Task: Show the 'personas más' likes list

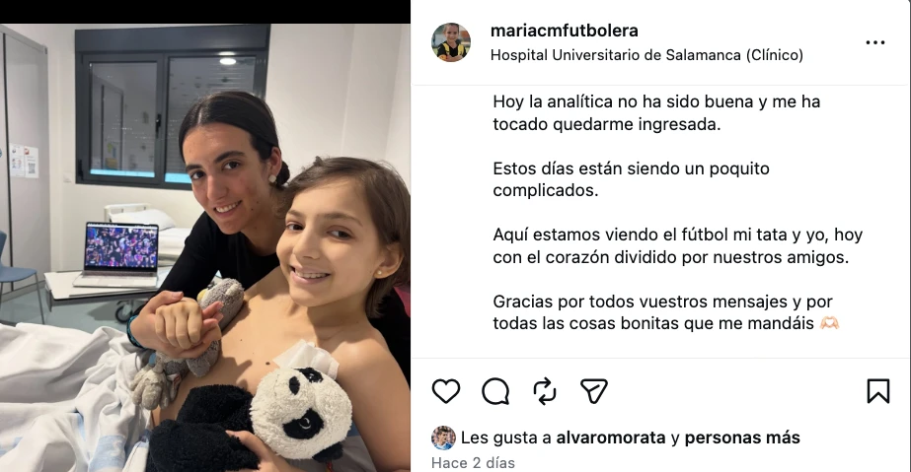Action: pos(742,438)
